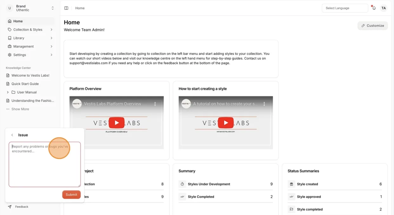
Task: Click the U brand avatar icon
Action: tap(10, 8)
